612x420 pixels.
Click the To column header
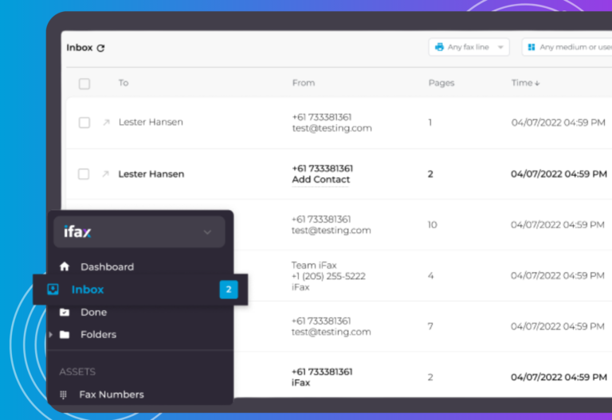(124, 83)
